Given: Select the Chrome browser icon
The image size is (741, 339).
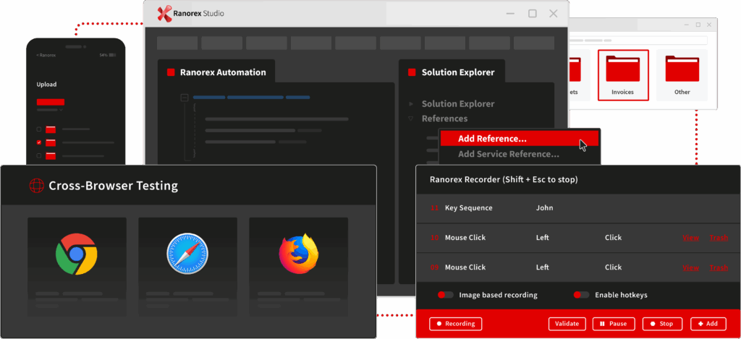Looking at the screenshot, I should 76,254.
